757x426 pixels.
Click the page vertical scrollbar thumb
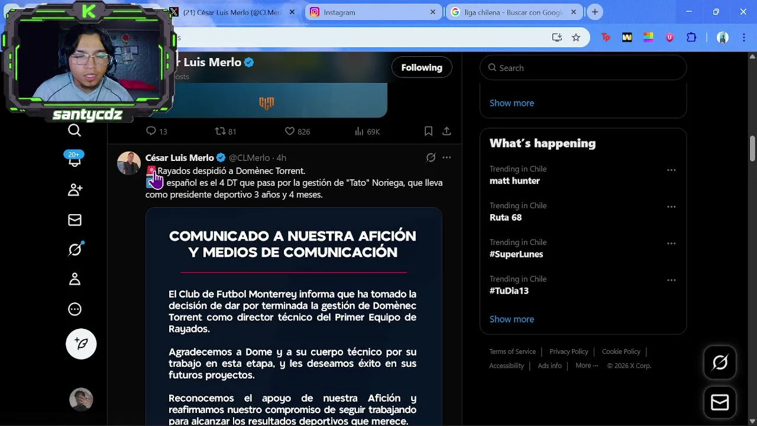point(752,148)
